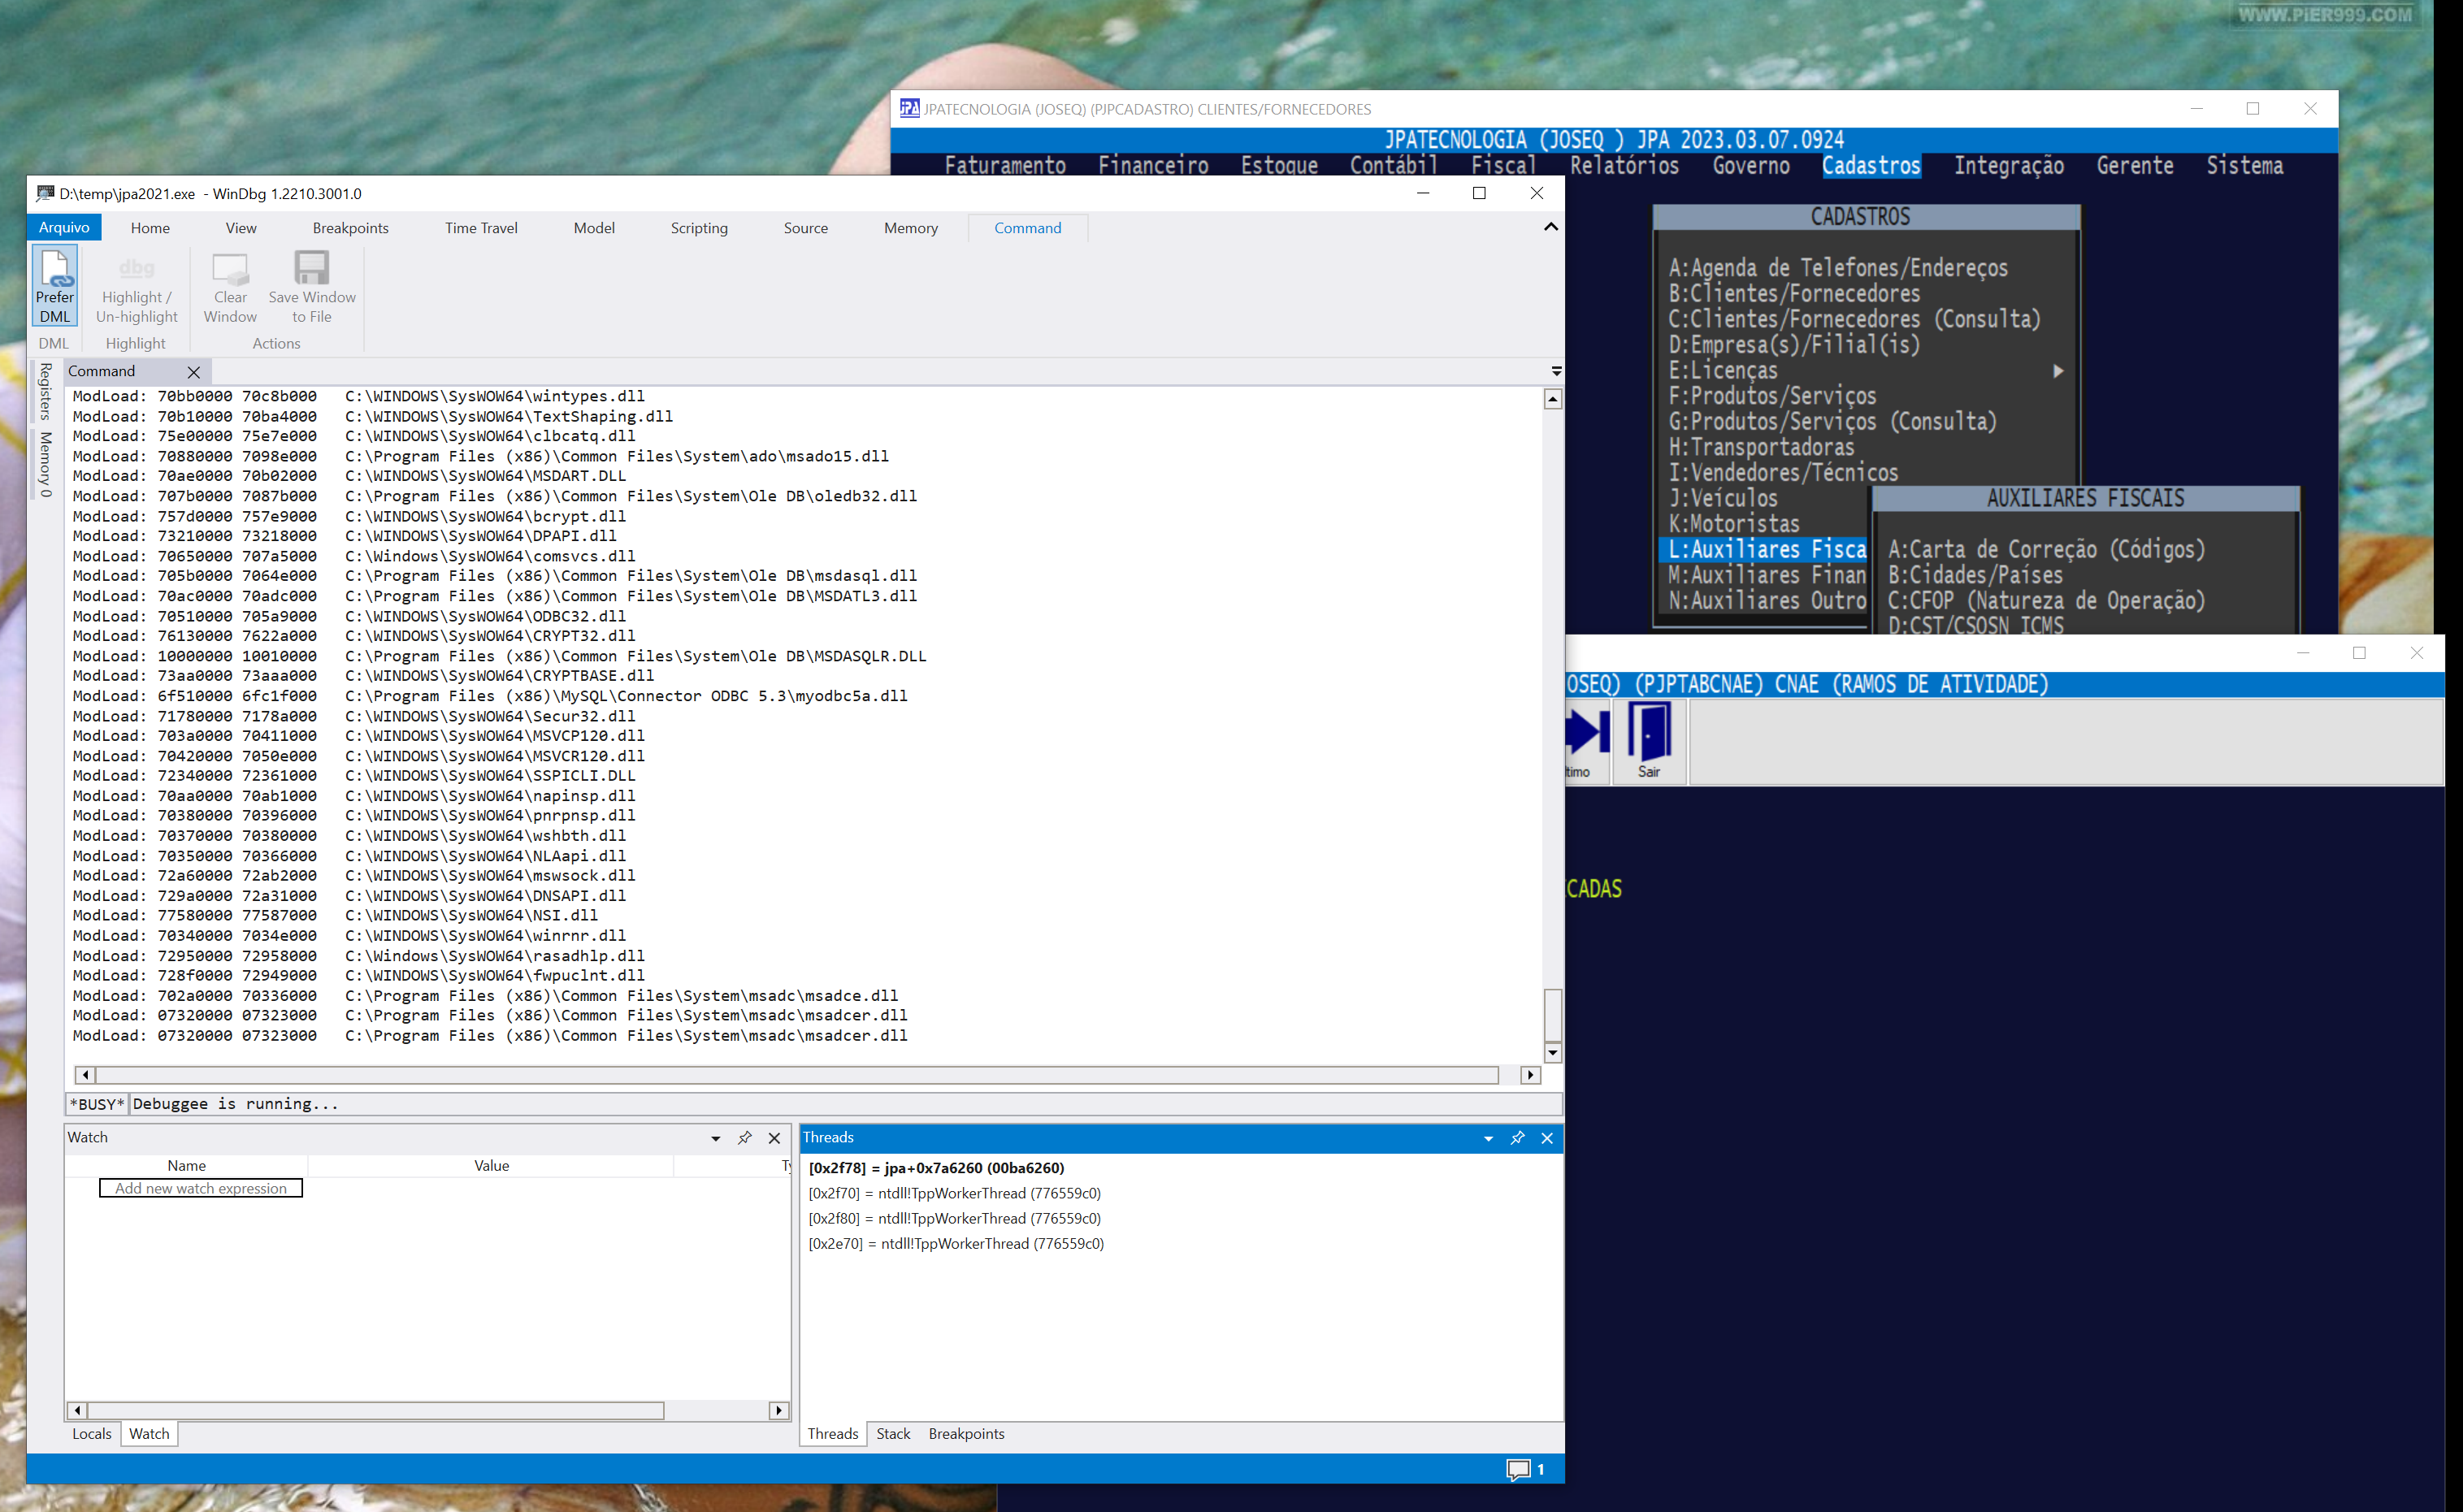Close the Command tab
This screenshot has width=2463, height=1512.
pyautogui.click(x=194, y=372)
